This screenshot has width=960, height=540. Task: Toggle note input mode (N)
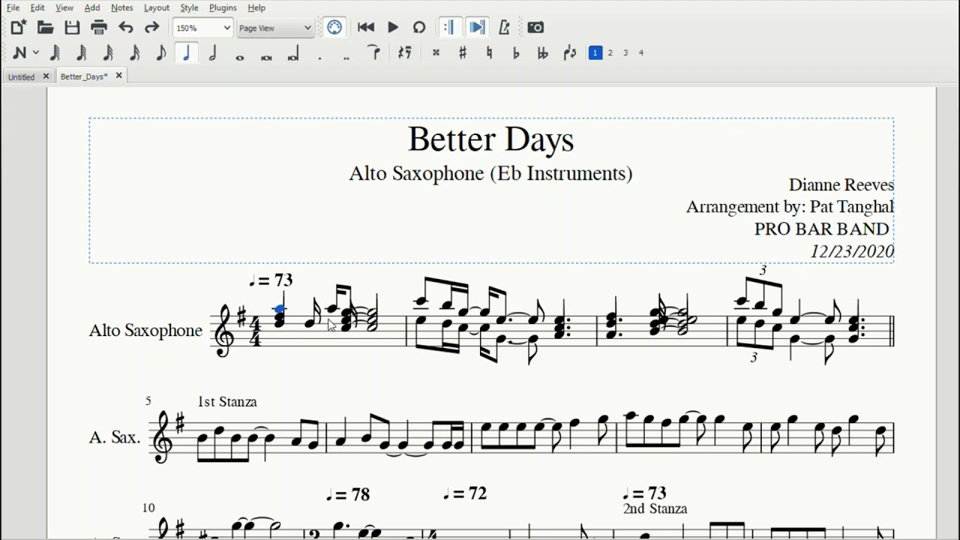pyautogui.click(x=19, y=53)
